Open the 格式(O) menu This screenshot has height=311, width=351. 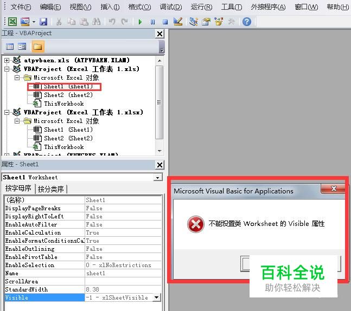[139, 7]
